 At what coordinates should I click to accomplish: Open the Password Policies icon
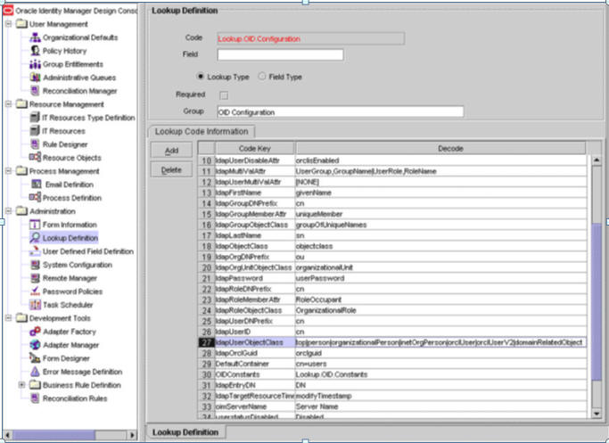(x=35, y=291)
